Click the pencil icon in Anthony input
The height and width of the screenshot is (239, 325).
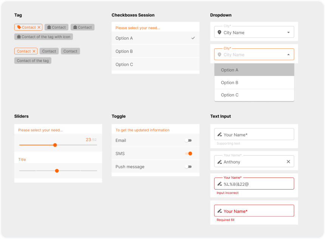[220, 162]
